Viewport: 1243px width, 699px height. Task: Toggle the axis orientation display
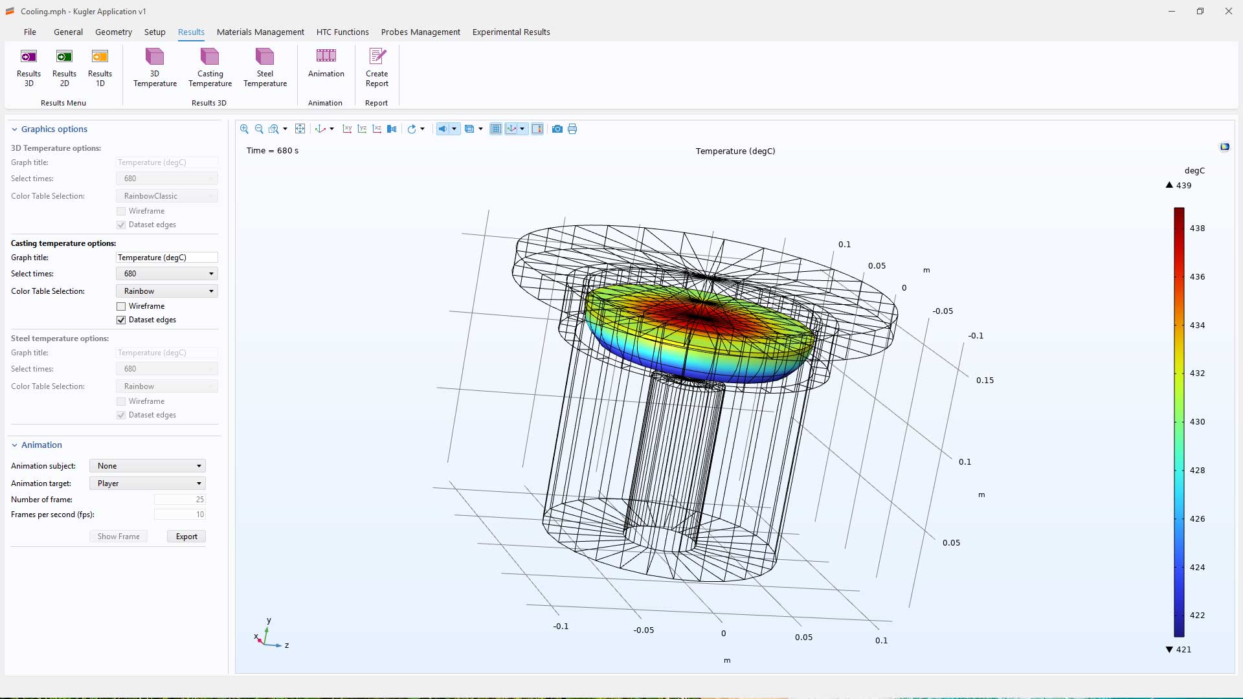coord(511,129)
